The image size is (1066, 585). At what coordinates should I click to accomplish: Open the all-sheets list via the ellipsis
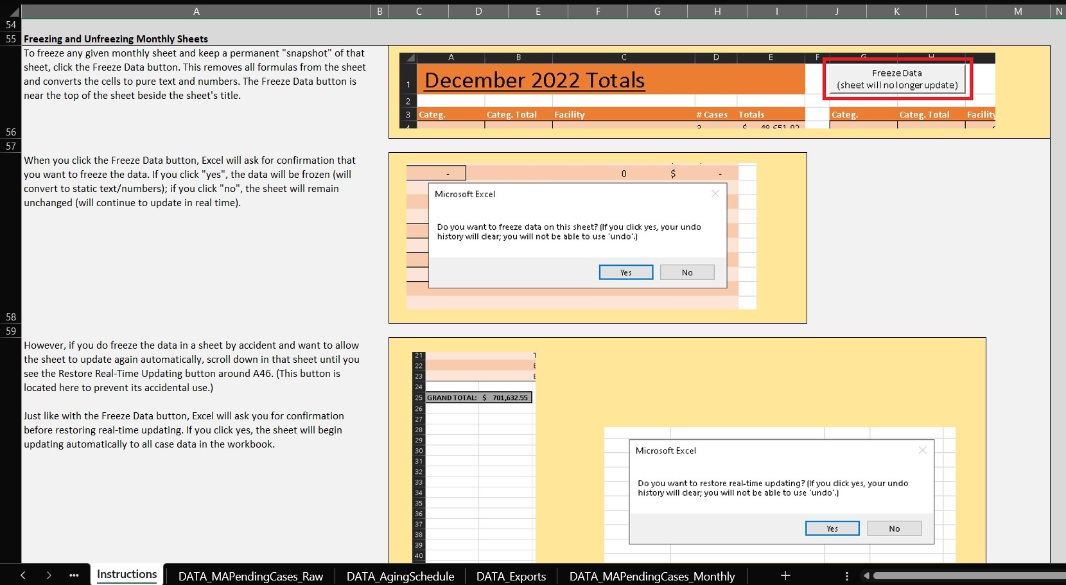pyautogui.click(x=74, y=575)
